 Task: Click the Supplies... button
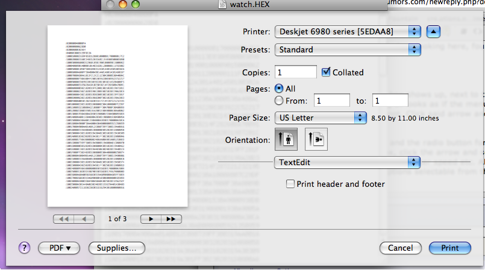click(x=117, y=248)
